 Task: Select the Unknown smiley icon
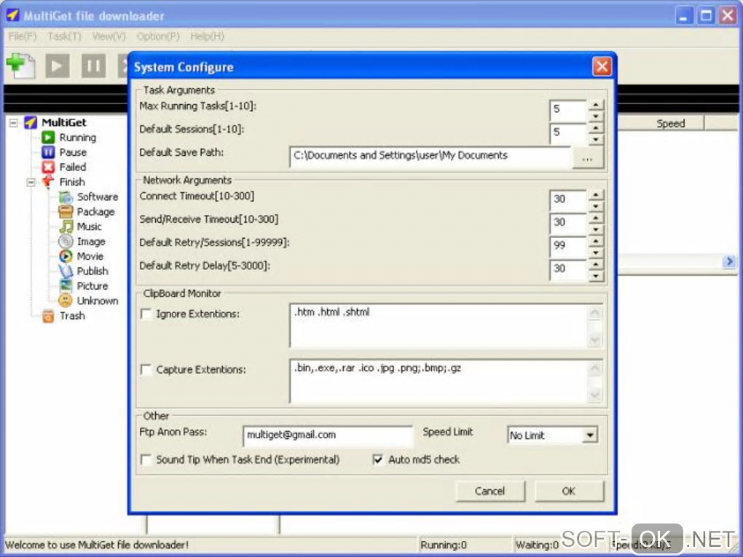[66, 300]
